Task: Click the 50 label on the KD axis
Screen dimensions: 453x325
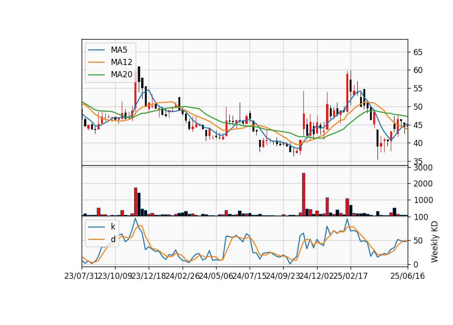Action: click(418, 241)
